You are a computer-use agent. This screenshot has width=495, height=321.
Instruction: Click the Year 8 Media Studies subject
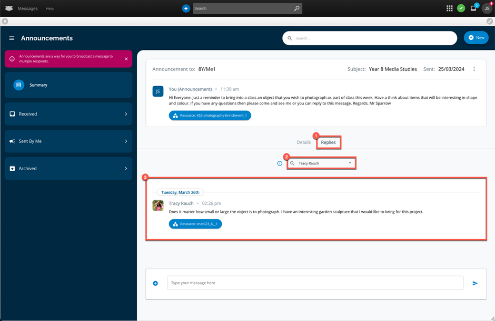click(393, 69)
